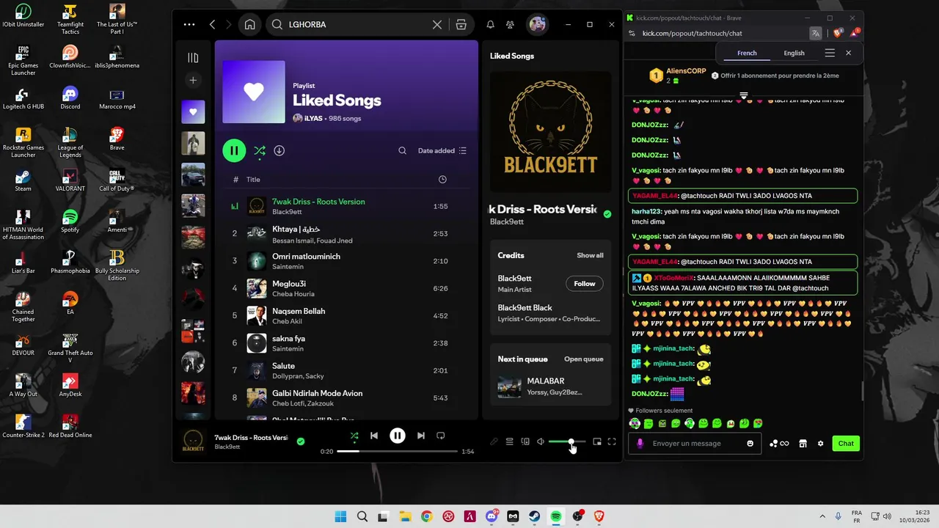
Task: Skip to next track
Action: click(x=420, y=436)
